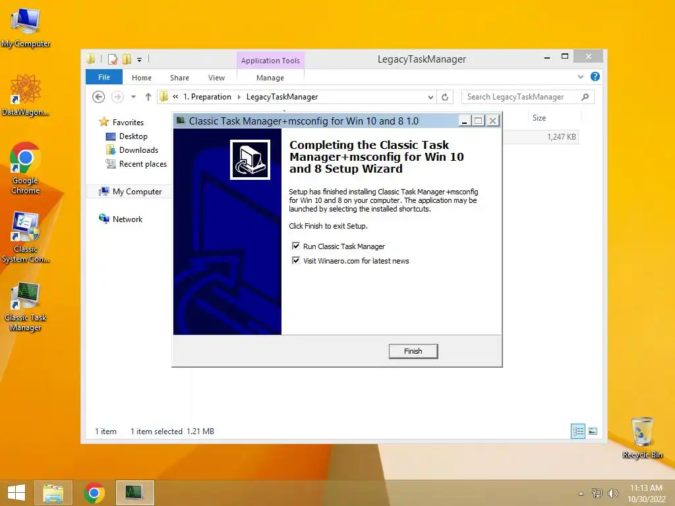Open Recent places in navigation pane
The height and width of the screenshot is (506, 675).
pos(143,164)
